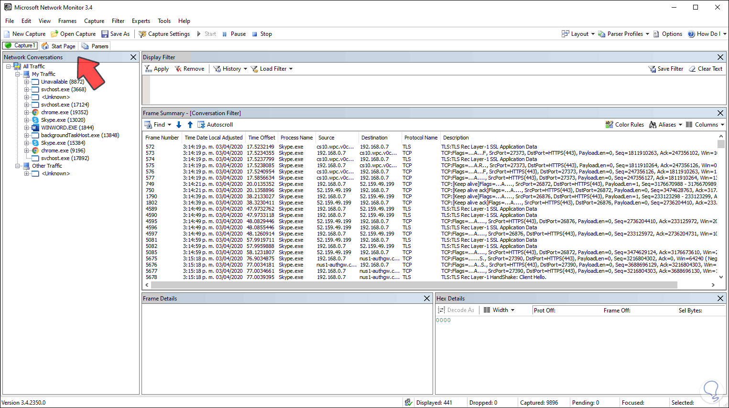Select the chrome.exe (9196) conversation
729x408 pixels.
(63, 150)
